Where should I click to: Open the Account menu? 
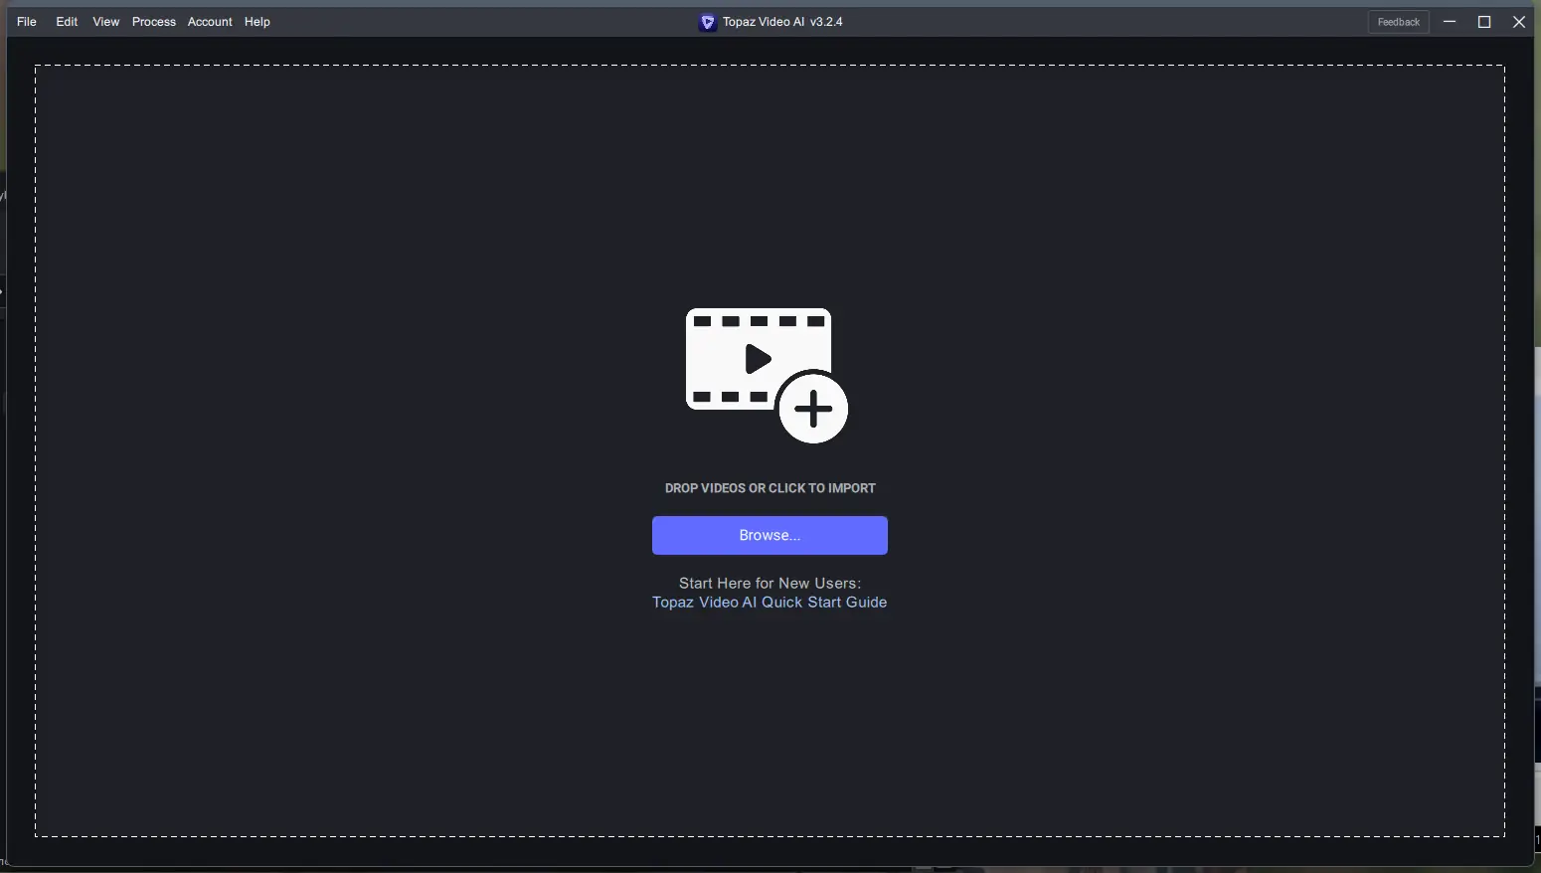(x=210, y=22)
